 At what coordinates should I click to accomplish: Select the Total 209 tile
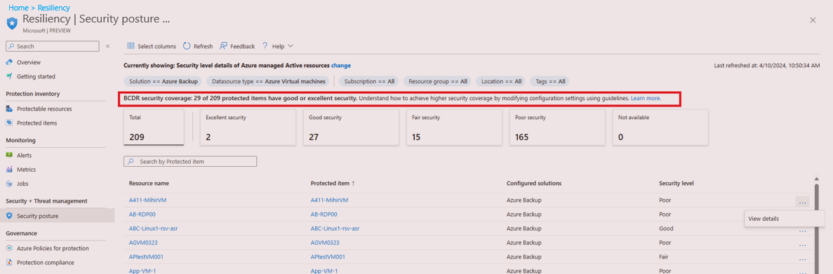pos(154,128)
